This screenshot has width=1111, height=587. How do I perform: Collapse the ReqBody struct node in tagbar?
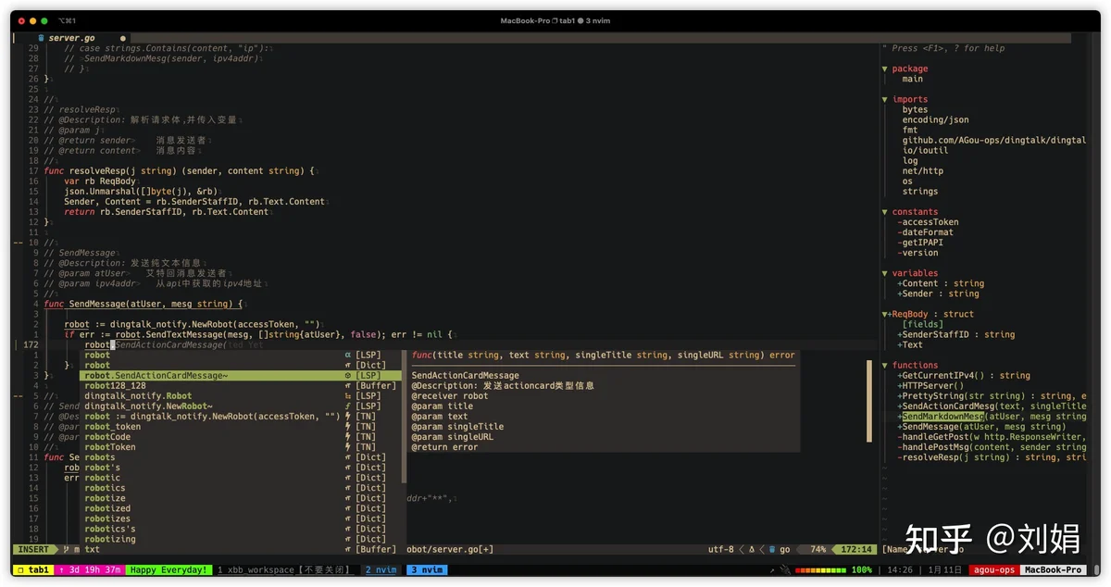click(x=885, y=314)
